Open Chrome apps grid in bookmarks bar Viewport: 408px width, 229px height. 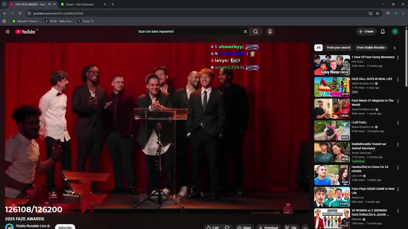click(x=4, y=21)
